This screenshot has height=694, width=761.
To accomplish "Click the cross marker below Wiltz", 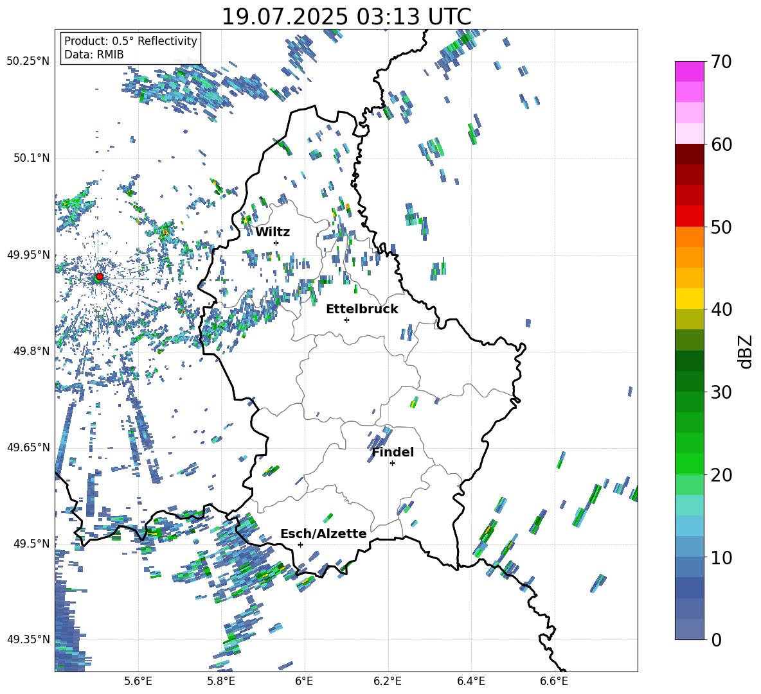I will click(x=276, y=243).
